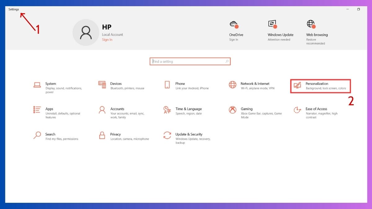Click the OneDrive label in header
The width and height of the screenshot is (372, 209).
(x=236, y=35)
